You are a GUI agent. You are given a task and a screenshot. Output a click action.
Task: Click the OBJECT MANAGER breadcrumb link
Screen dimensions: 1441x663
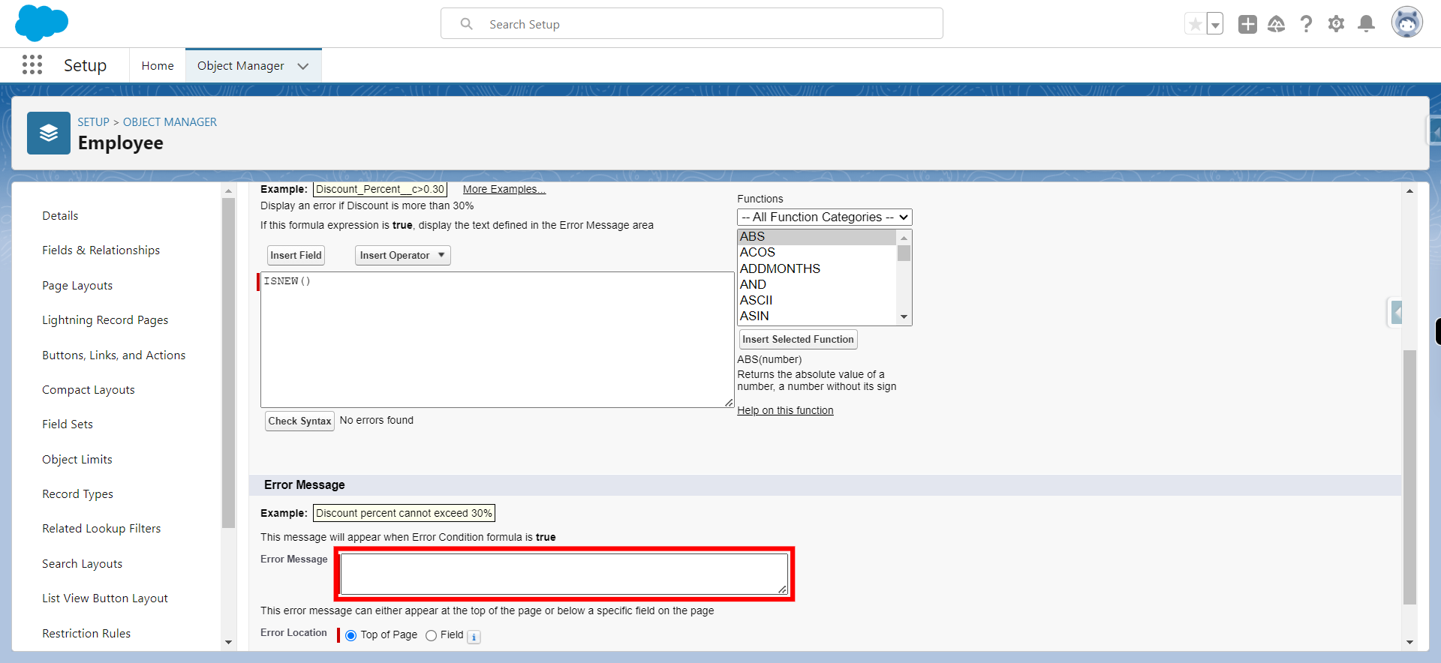click(x=170, y=121)
